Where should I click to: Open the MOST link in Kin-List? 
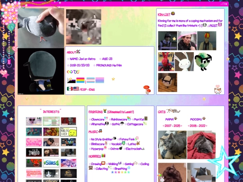[212, 26]
